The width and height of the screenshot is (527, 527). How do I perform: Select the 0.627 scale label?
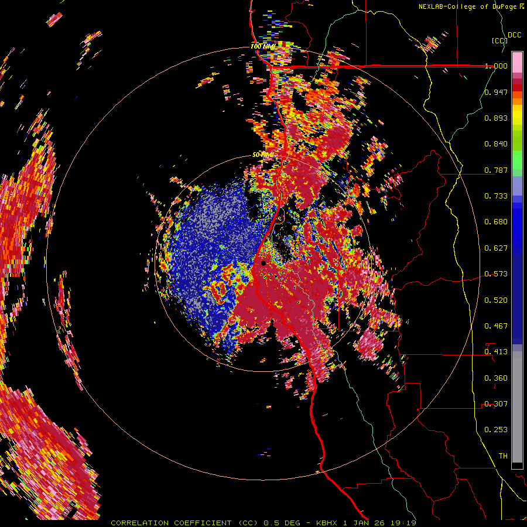coord(496,248)
